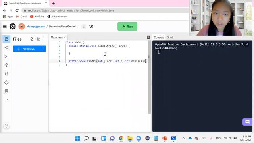Search in console output
This screenshot has height=143, width=254.
(x=242, y=44)
